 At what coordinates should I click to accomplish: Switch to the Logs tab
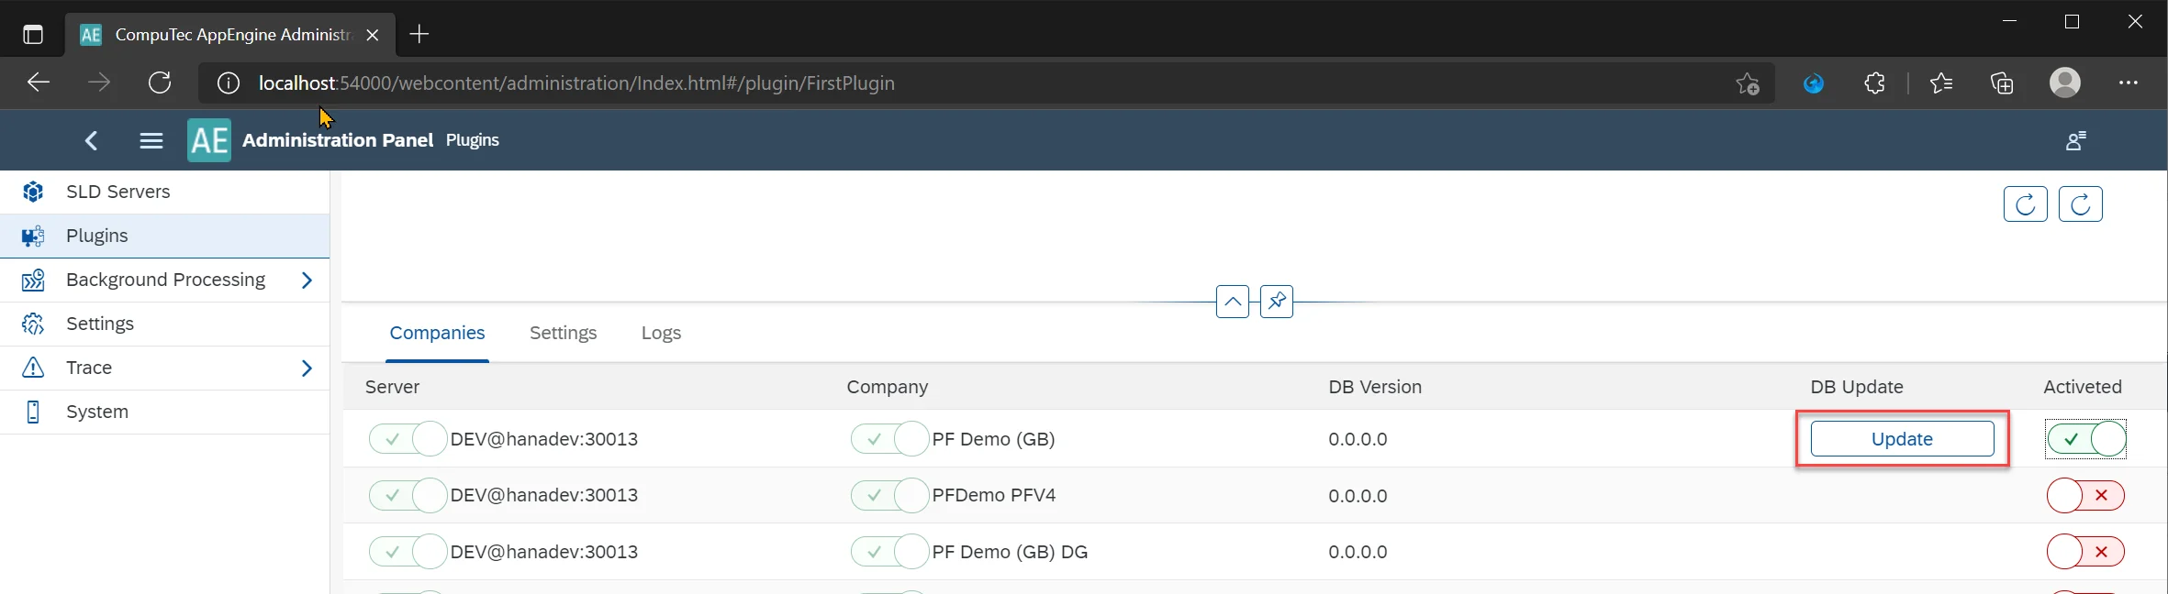661,333
